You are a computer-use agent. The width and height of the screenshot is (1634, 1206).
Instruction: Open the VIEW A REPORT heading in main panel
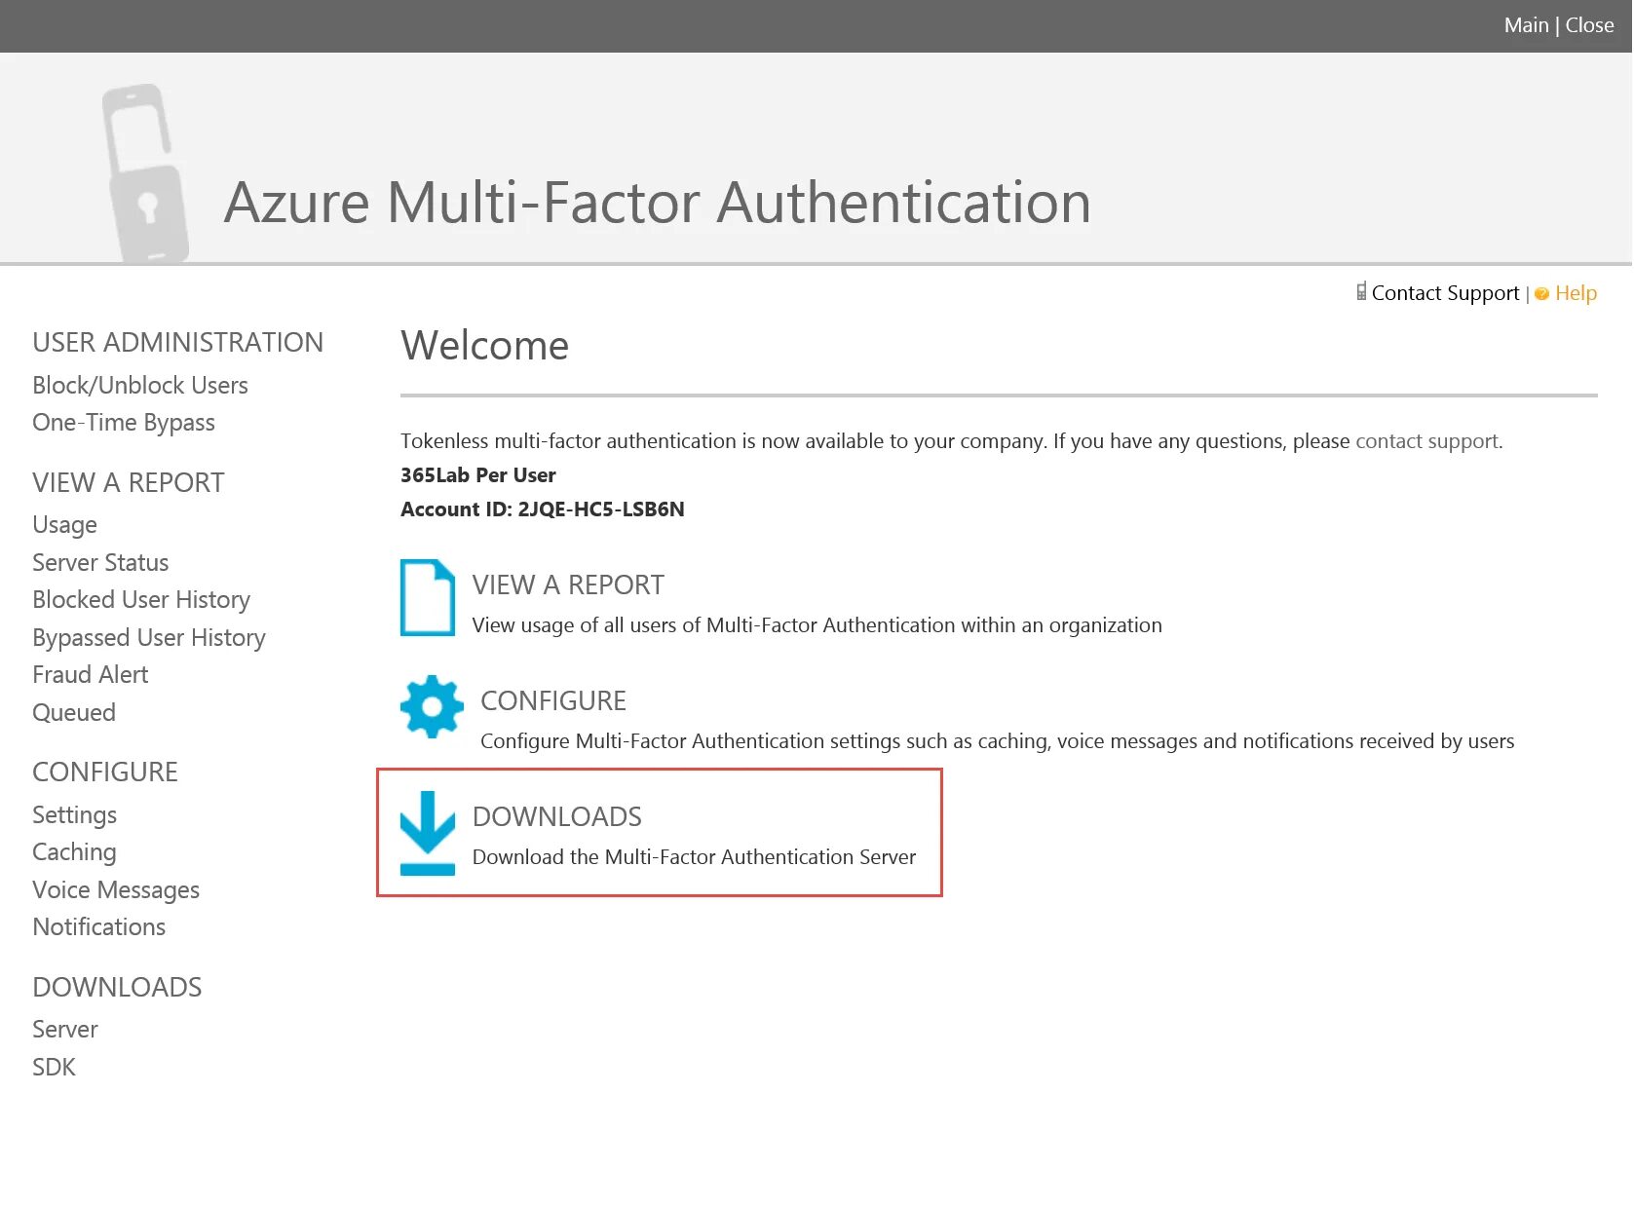568,584
